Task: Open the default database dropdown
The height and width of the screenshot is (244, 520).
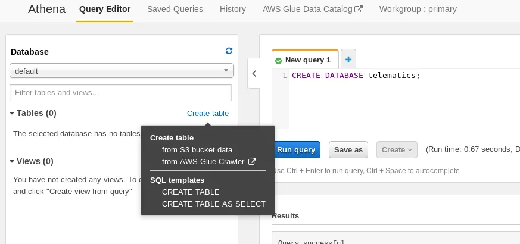Action: pyautogui.click(x=122, y=71)
